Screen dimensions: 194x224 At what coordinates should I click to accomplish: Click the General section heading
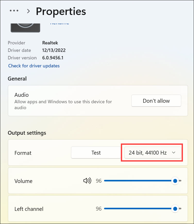(17, 79)
